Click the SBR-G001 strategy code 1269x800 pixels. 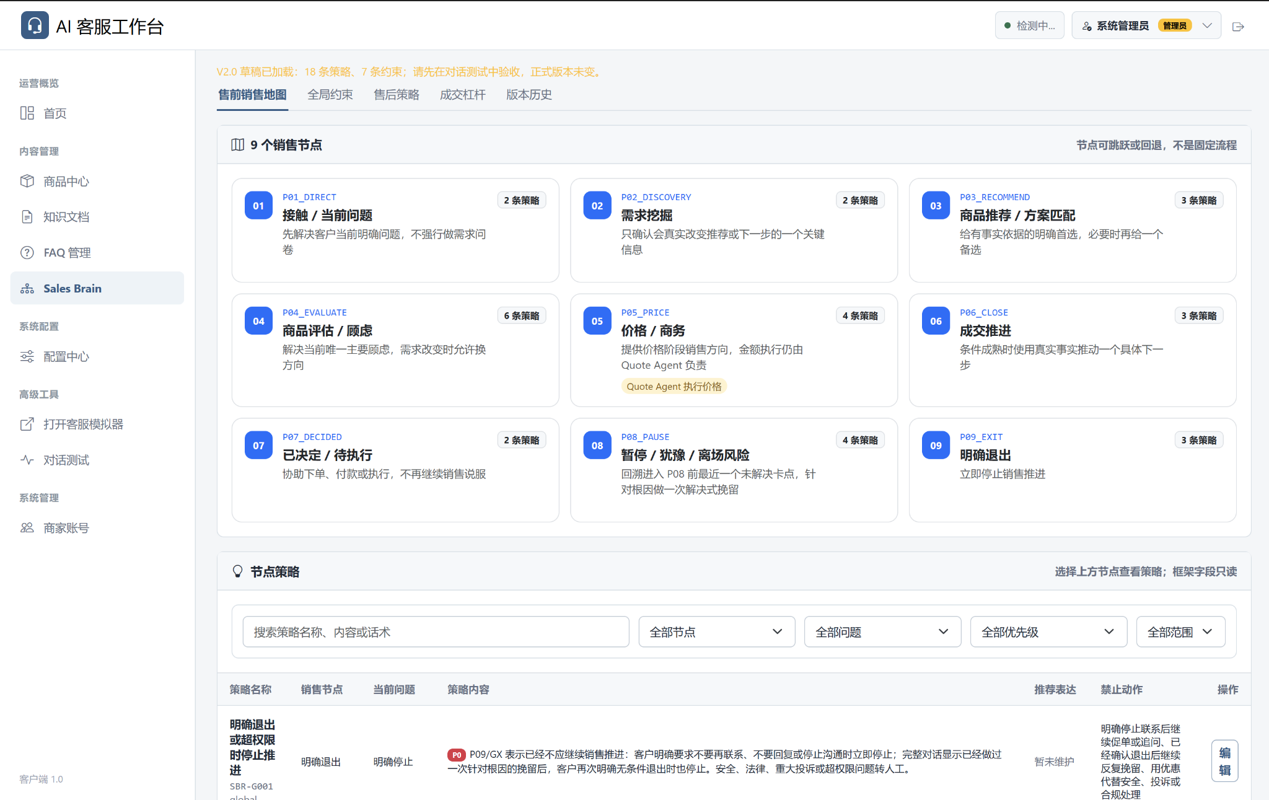click(x=251, y=786)
